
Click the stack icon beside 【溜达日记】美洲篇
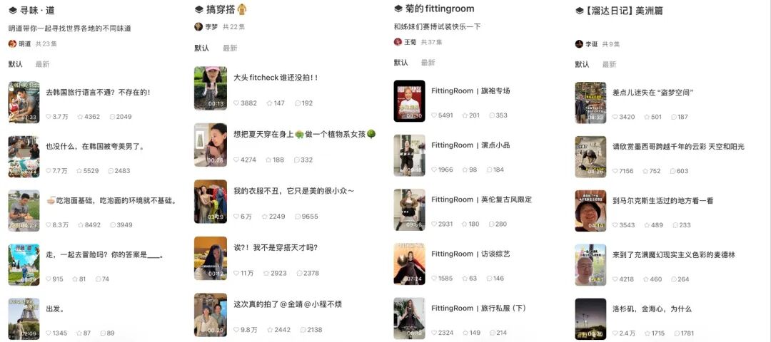coord(580,11)
